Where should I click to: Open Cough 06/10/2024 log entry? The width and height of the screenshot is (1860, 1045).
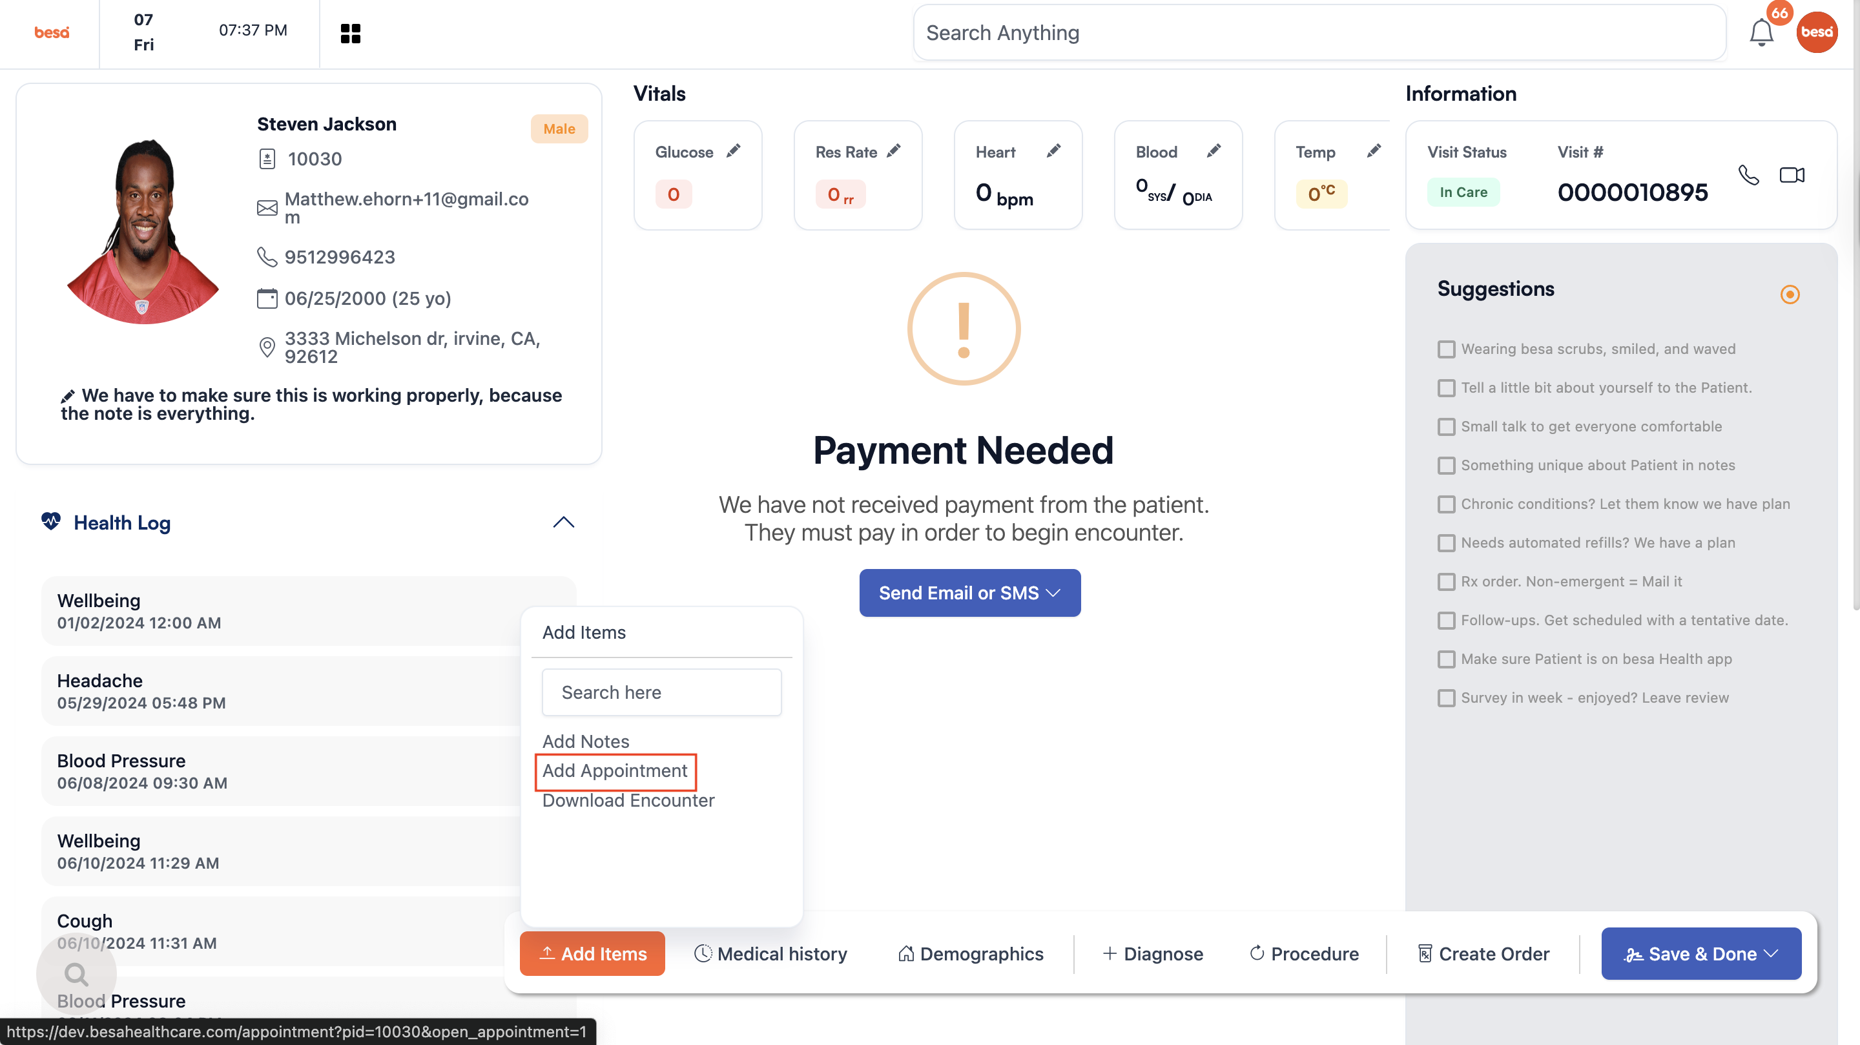coord(308,931)
